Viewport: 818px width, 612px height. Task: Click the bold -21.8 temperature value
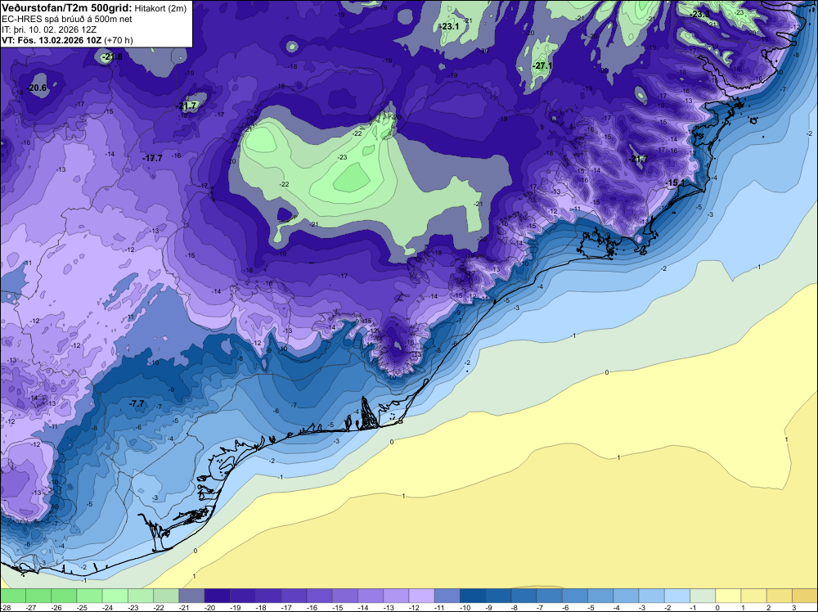point(111,57)
